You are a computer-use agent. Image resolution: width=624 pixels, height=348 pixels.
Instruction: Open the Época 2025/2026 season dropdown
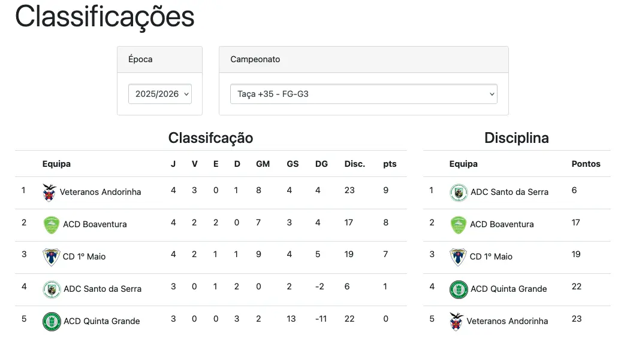tap(160, 94)
